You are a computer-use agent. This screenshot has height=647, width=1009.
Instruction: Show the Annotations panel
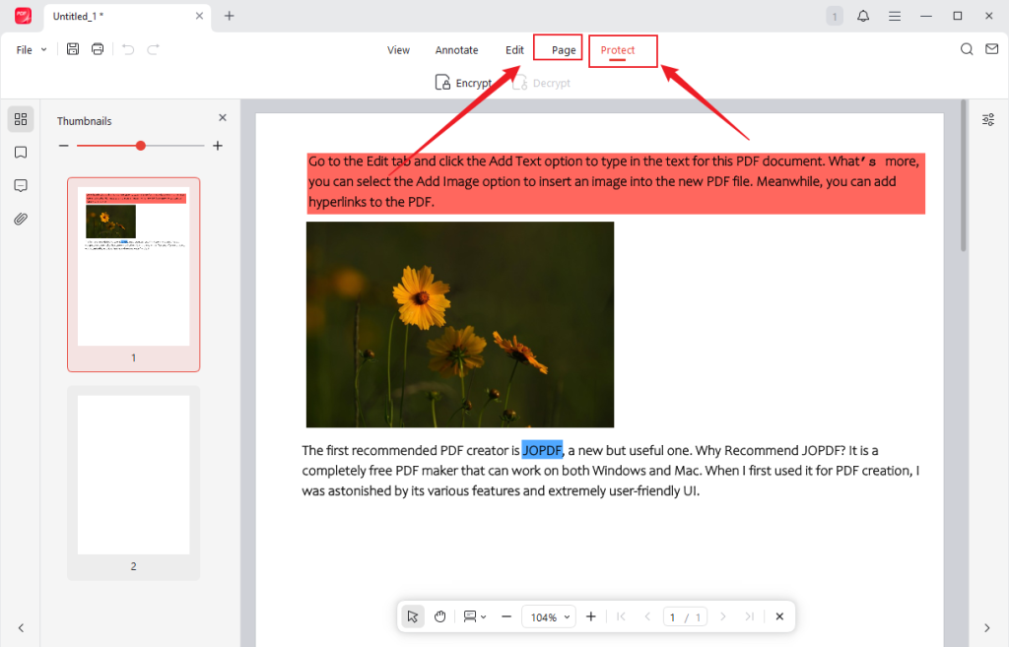point(20,185)
